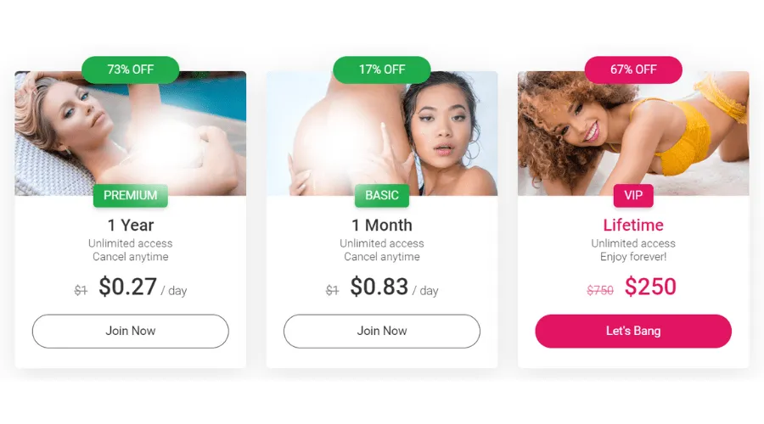Click Join Now for the 1 Month plan

(x=381, y=331)
